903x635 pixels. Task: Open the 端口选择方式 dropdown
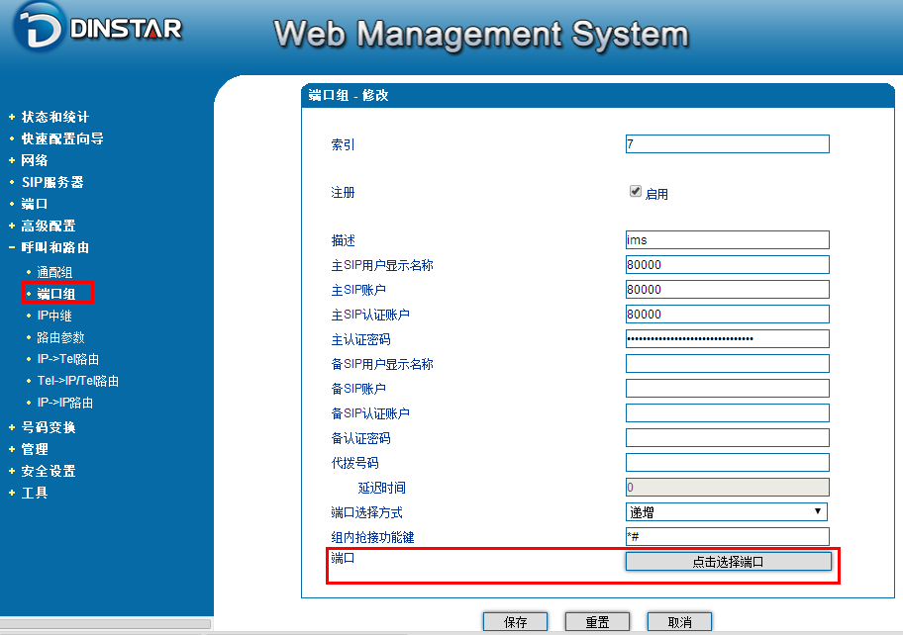click(x=727, y=511)
